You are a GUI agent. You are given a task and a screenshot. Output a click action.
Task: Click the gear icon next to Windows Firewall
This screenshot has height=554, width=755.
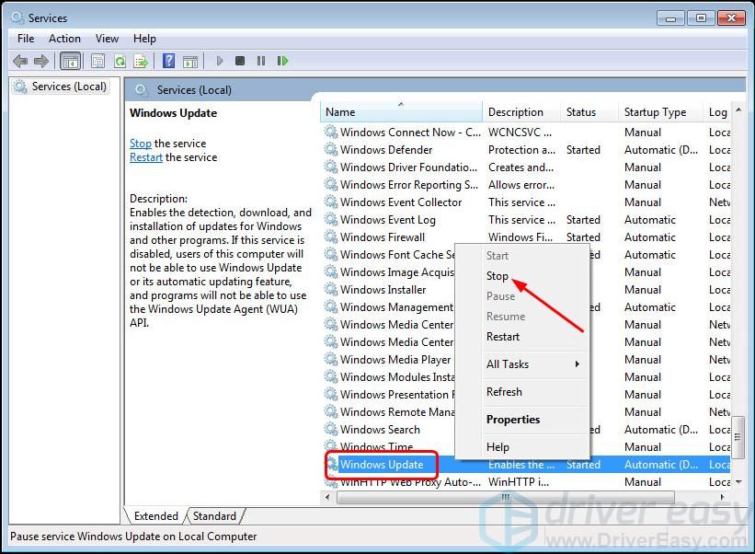click(x=331, y=237)
